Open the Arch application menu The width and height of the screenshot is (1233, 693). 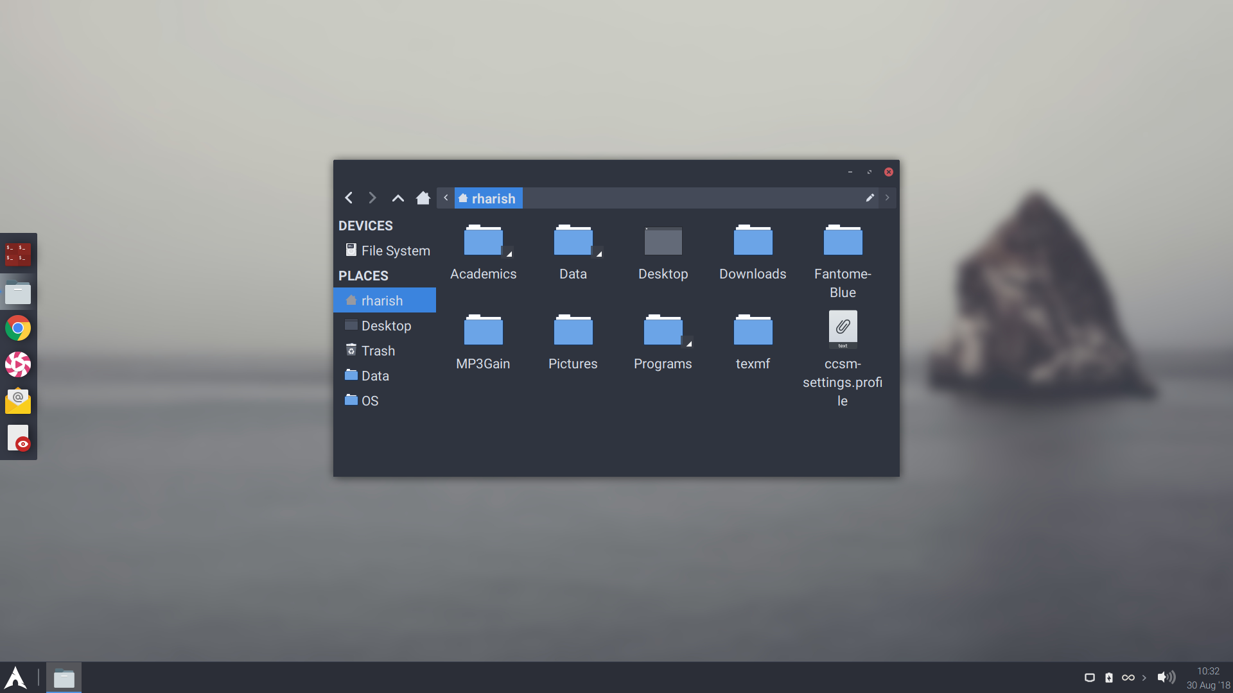pos(15,678)
